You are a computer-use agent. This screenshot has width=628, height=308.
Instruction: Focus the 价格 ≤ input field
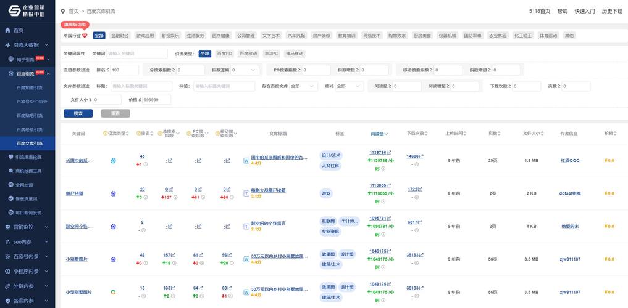pos(157,100)
